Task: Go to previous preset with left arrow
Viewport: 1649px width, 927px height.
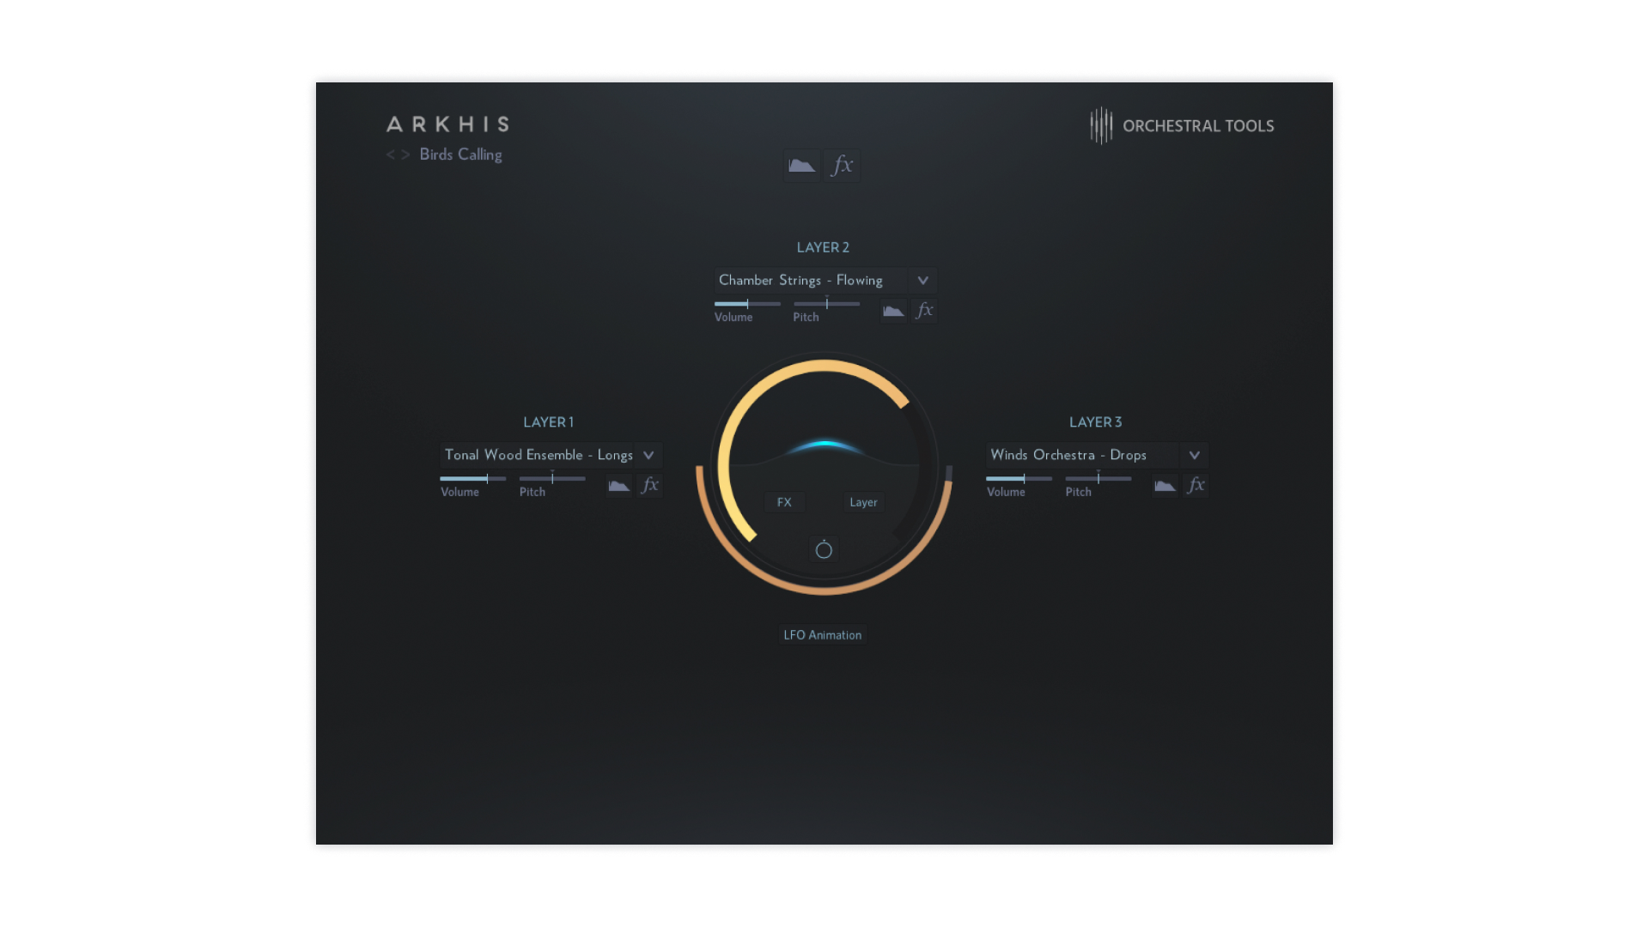Action: [x=391, y=155]
